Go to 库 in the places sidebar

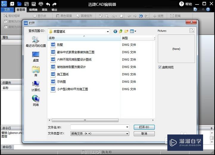[36, 71]
